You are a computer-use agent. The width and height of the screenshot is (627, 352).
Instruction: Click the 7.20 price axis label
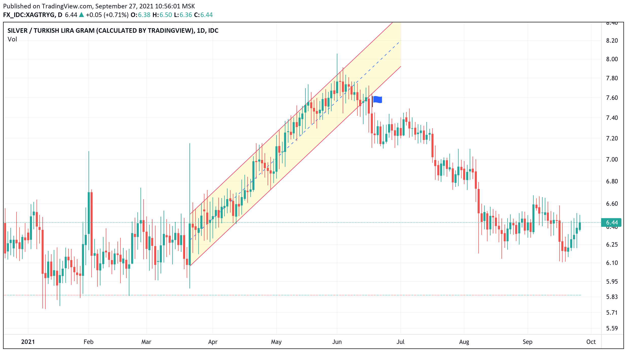coord(612,138)
